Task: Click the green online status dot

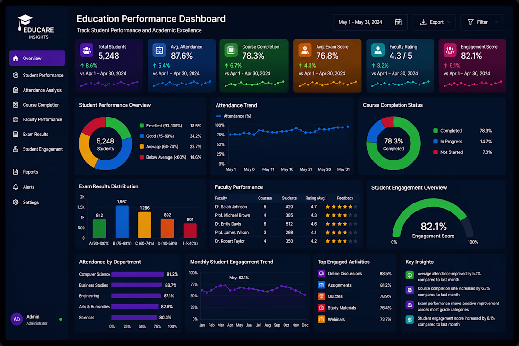Action: 60,319
